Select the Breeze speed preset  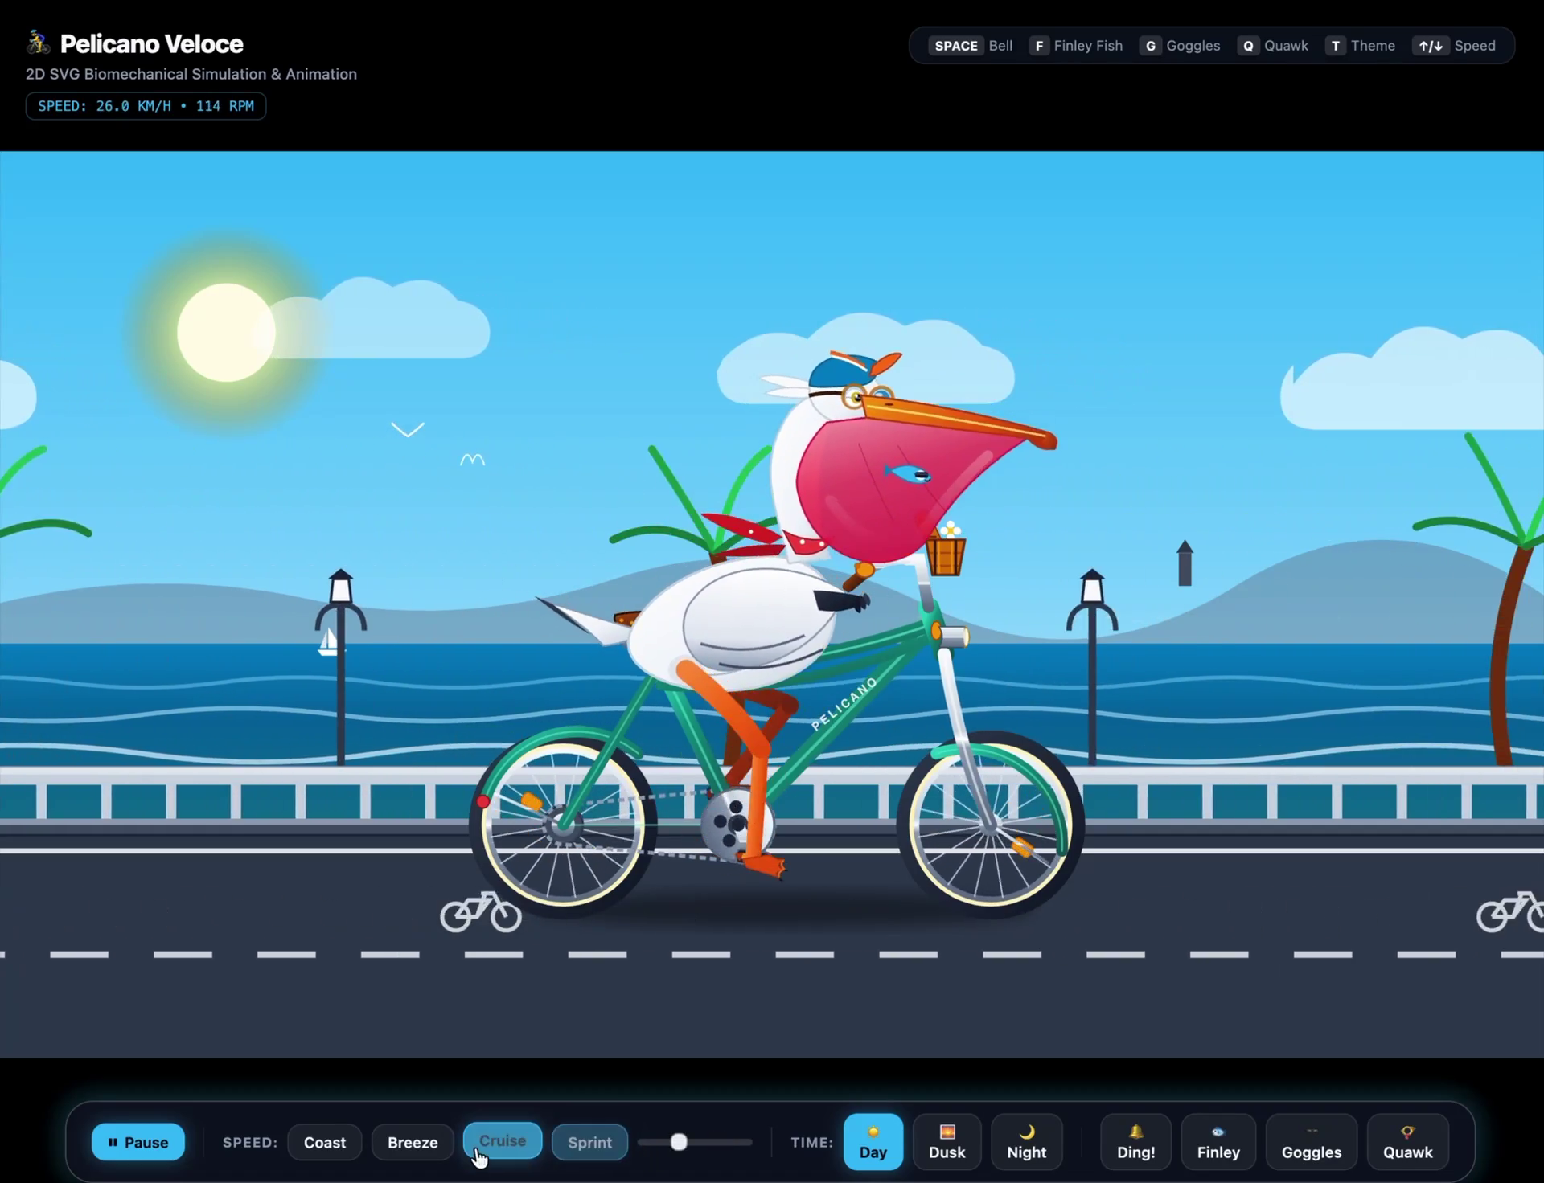pos(413,1142)
